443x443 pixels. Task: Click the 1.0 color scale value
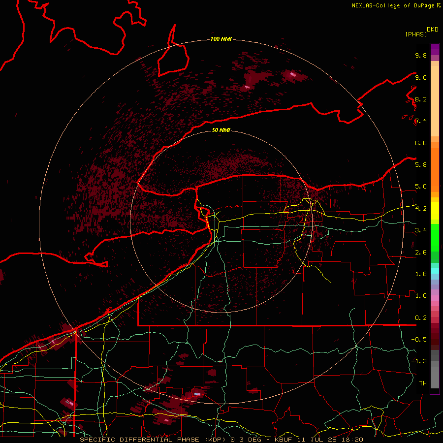pyautogui.click(x=421, y=296)
